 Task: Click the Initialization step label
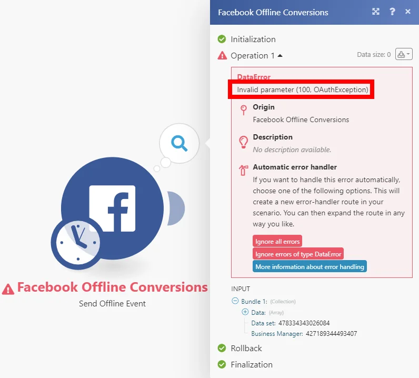[253, 39]
